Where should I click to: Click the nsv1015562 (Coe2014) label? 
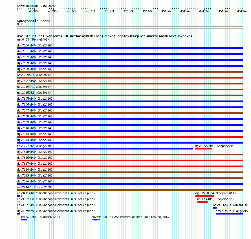34,93
